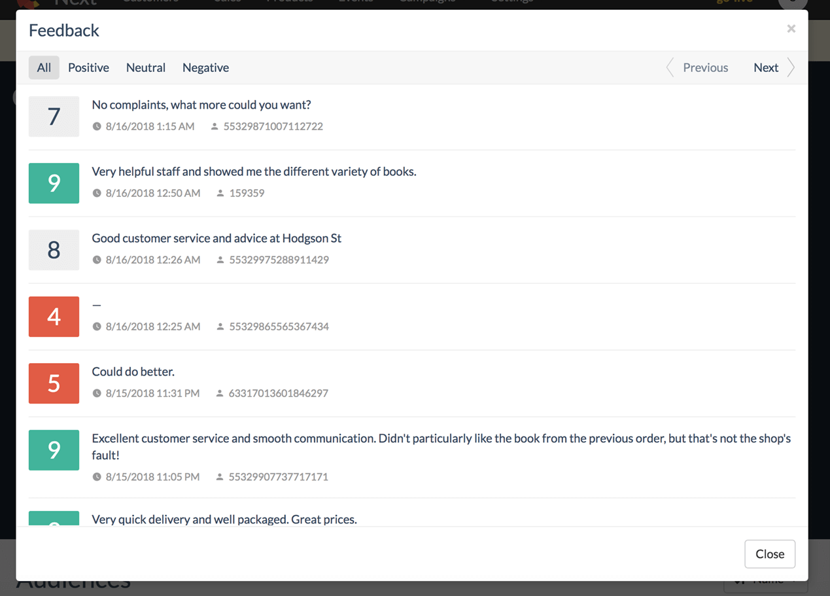Click the Feedback dialog title
830x596 pixels.
click(64, 30)
